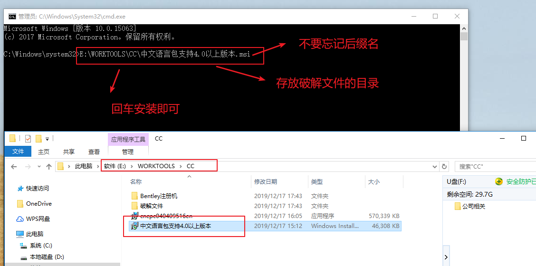536x266 pixels.
Task: Click the U盘(F:) panel title
Action: coord(456,181)
